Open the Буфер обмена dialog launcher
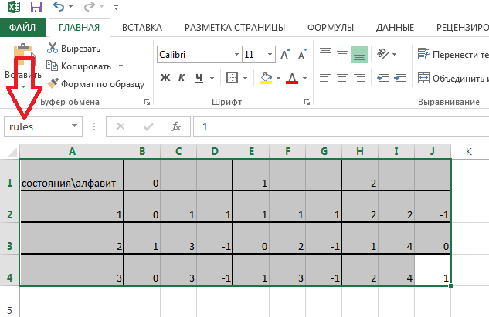The width and height of the screenshot is (489, 317). (147, 102)
